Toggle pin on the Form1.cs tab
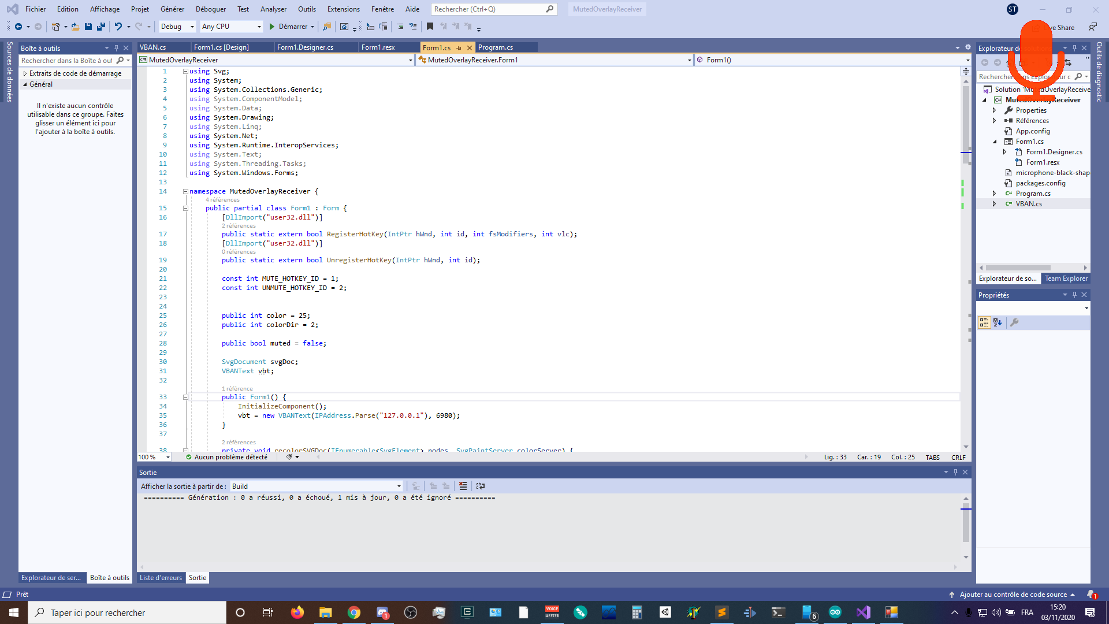 (x=459, y=48)
